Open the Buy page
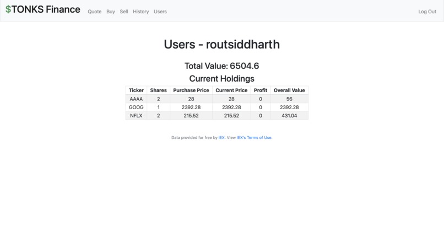Image resolution: width=444 pixels, height=252 pixels. pos(111,12)
